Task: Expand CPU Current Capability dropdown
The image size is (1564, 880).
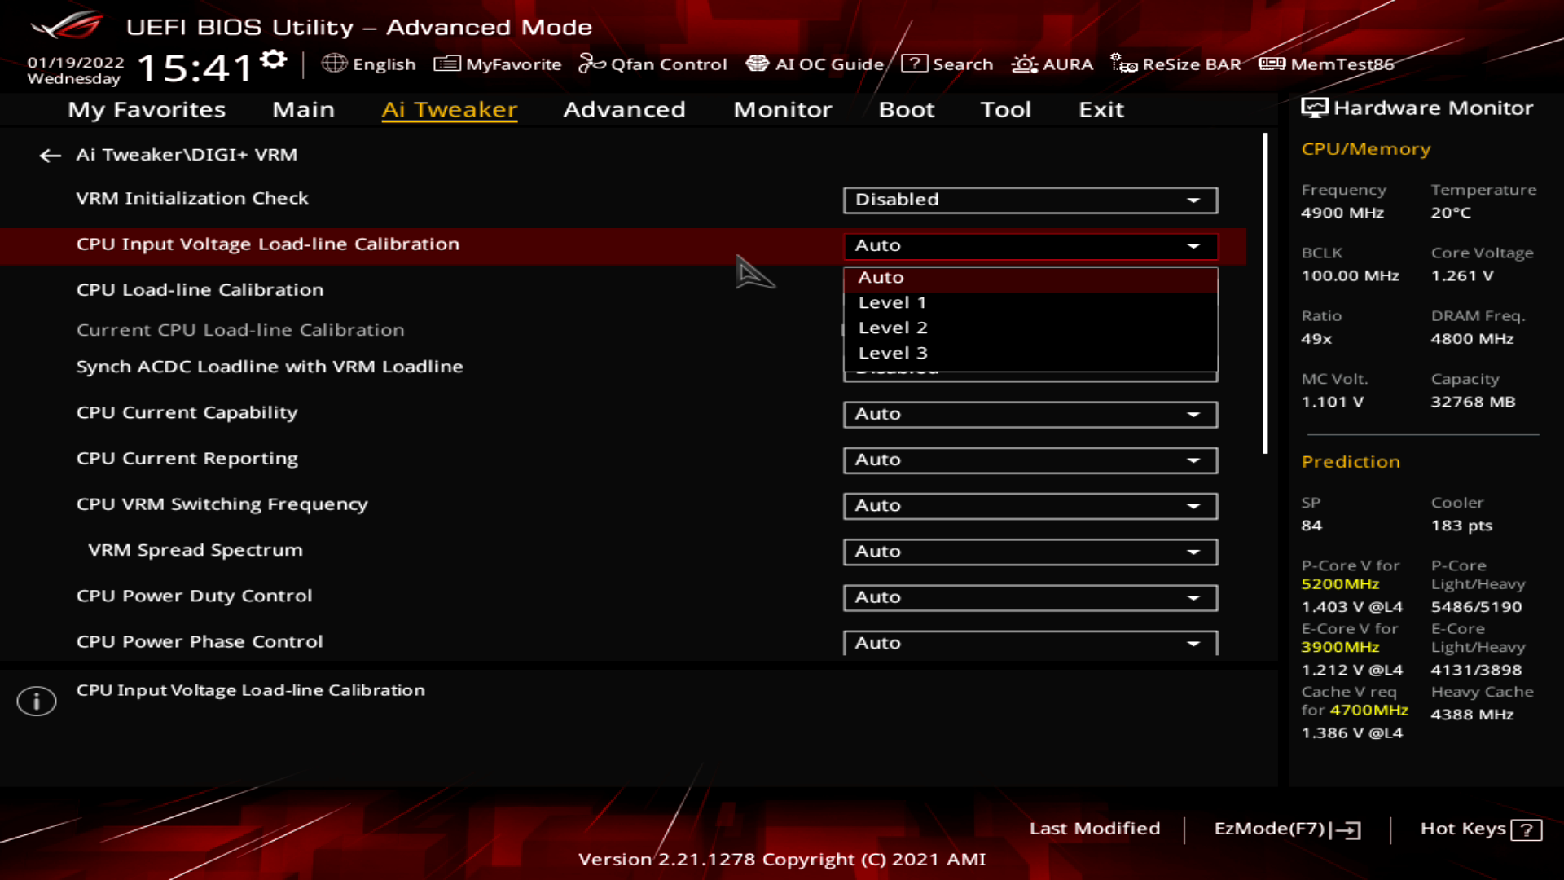Action: 1193,412
